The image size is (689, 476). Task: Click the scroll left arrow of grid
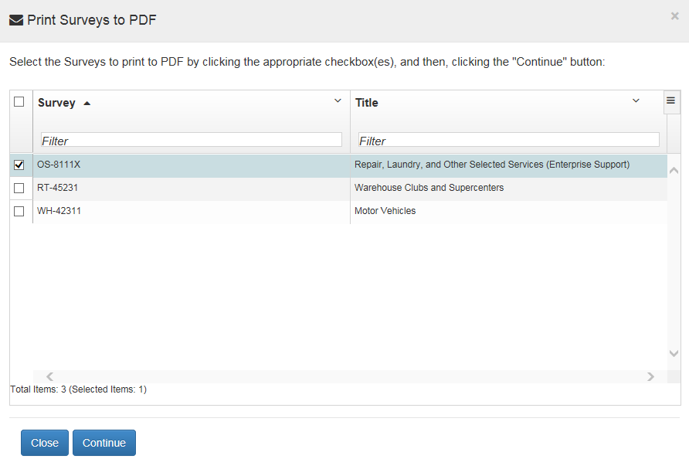[49, 376]
